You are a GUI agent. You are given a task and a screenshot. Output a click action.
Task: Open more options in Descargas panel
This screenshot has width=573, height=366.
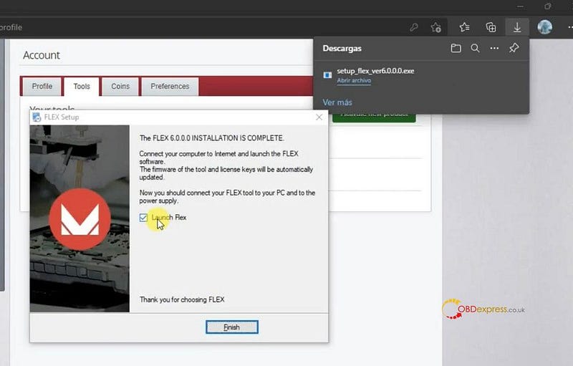click(494, 48)
